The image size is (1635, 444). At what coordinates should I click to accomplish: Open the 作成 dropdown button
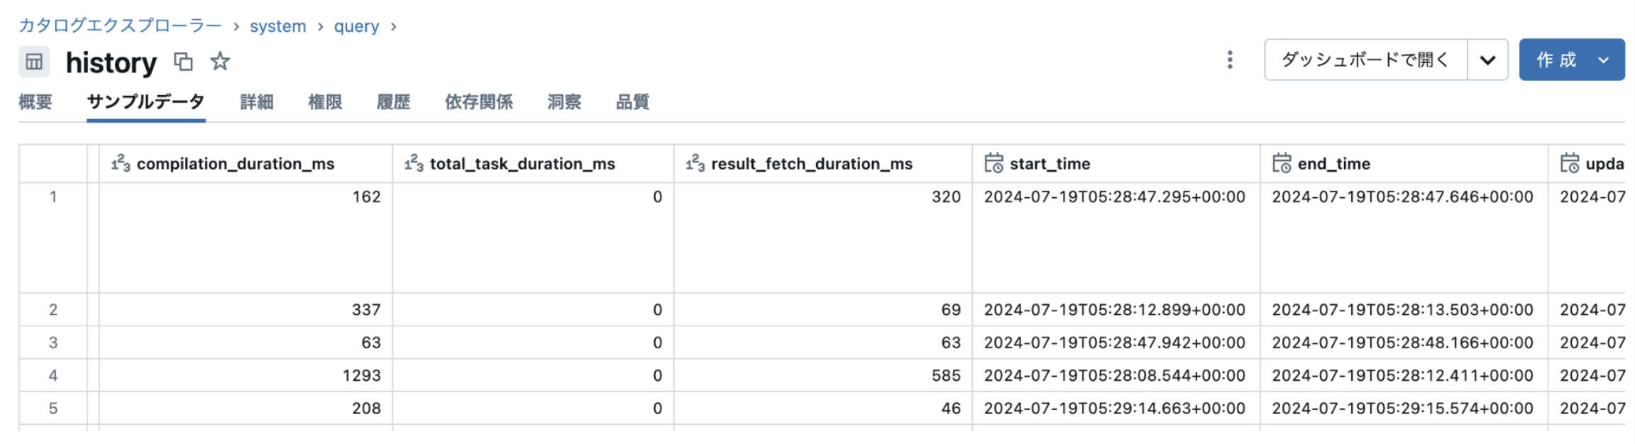tap(1571, 60)
